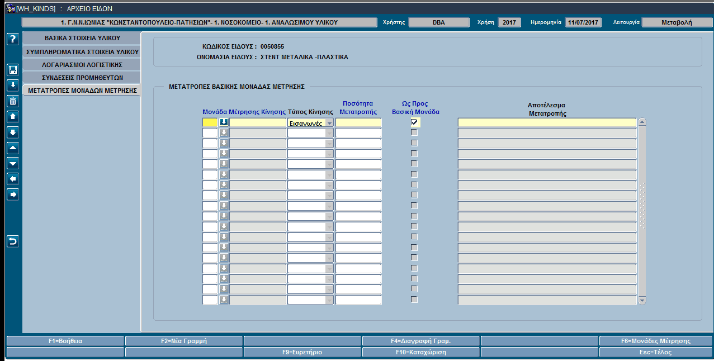The height and width of the screenshot is (361, 714).
Task: Click item code value 0050855
Action: pyautogui.click(x=272, y=46)
